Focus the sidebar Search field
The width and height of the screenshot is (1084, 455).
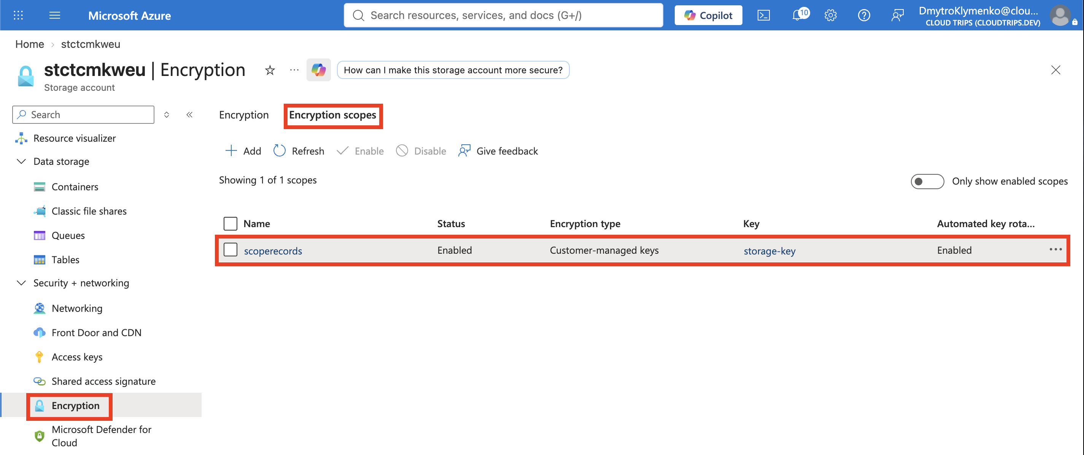click(x=83, y=115)
